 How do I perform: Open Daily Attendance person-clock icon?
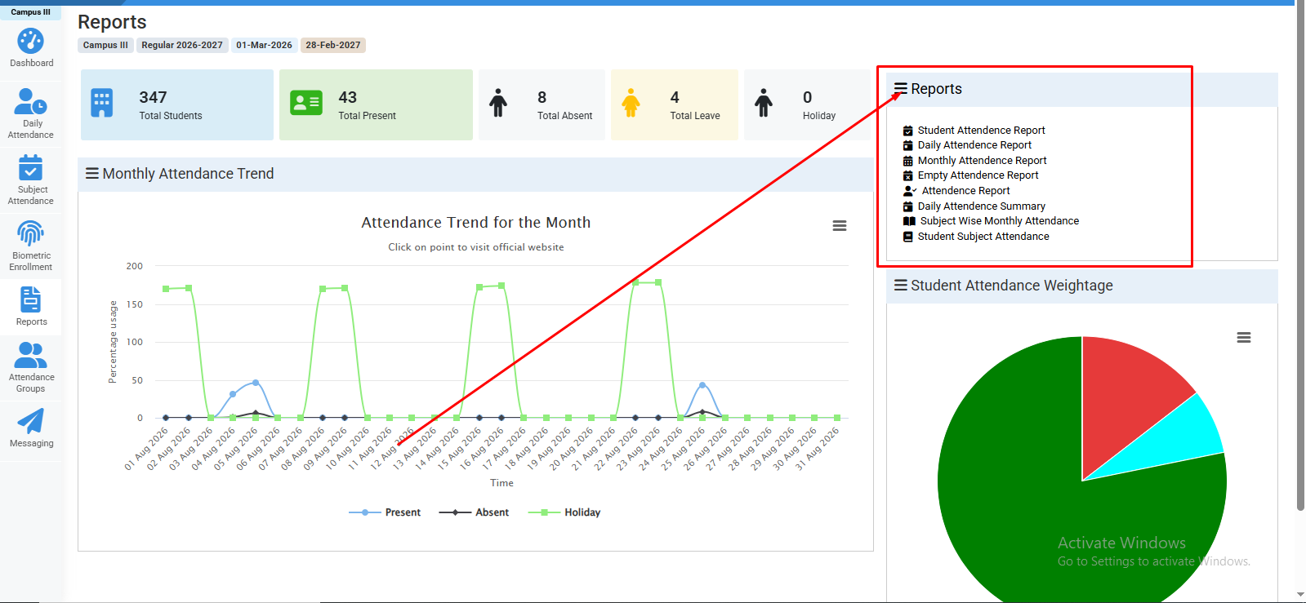(x=31, y=102)
